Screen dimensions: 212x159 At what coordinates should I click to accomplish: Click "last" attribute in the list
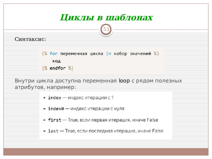pyautogui.click(x=53, y=131)
